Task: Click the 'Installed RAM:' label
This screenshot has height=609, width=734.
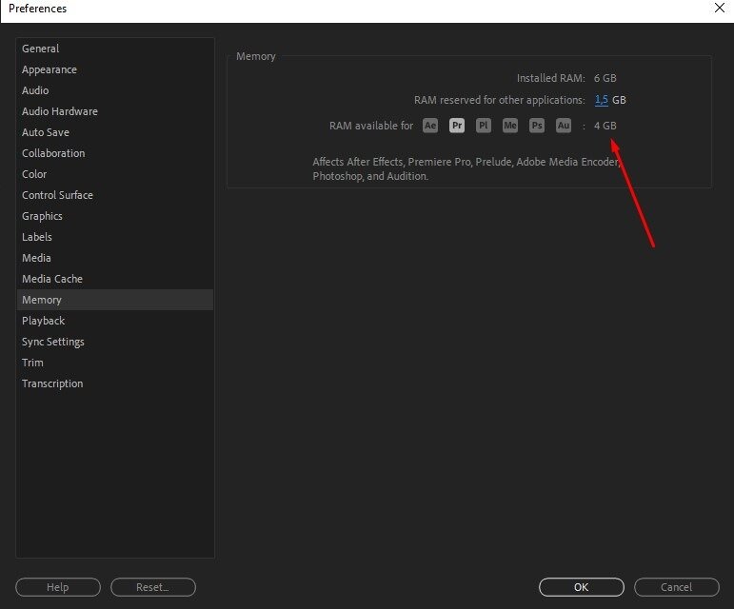Action: point(551,78)
